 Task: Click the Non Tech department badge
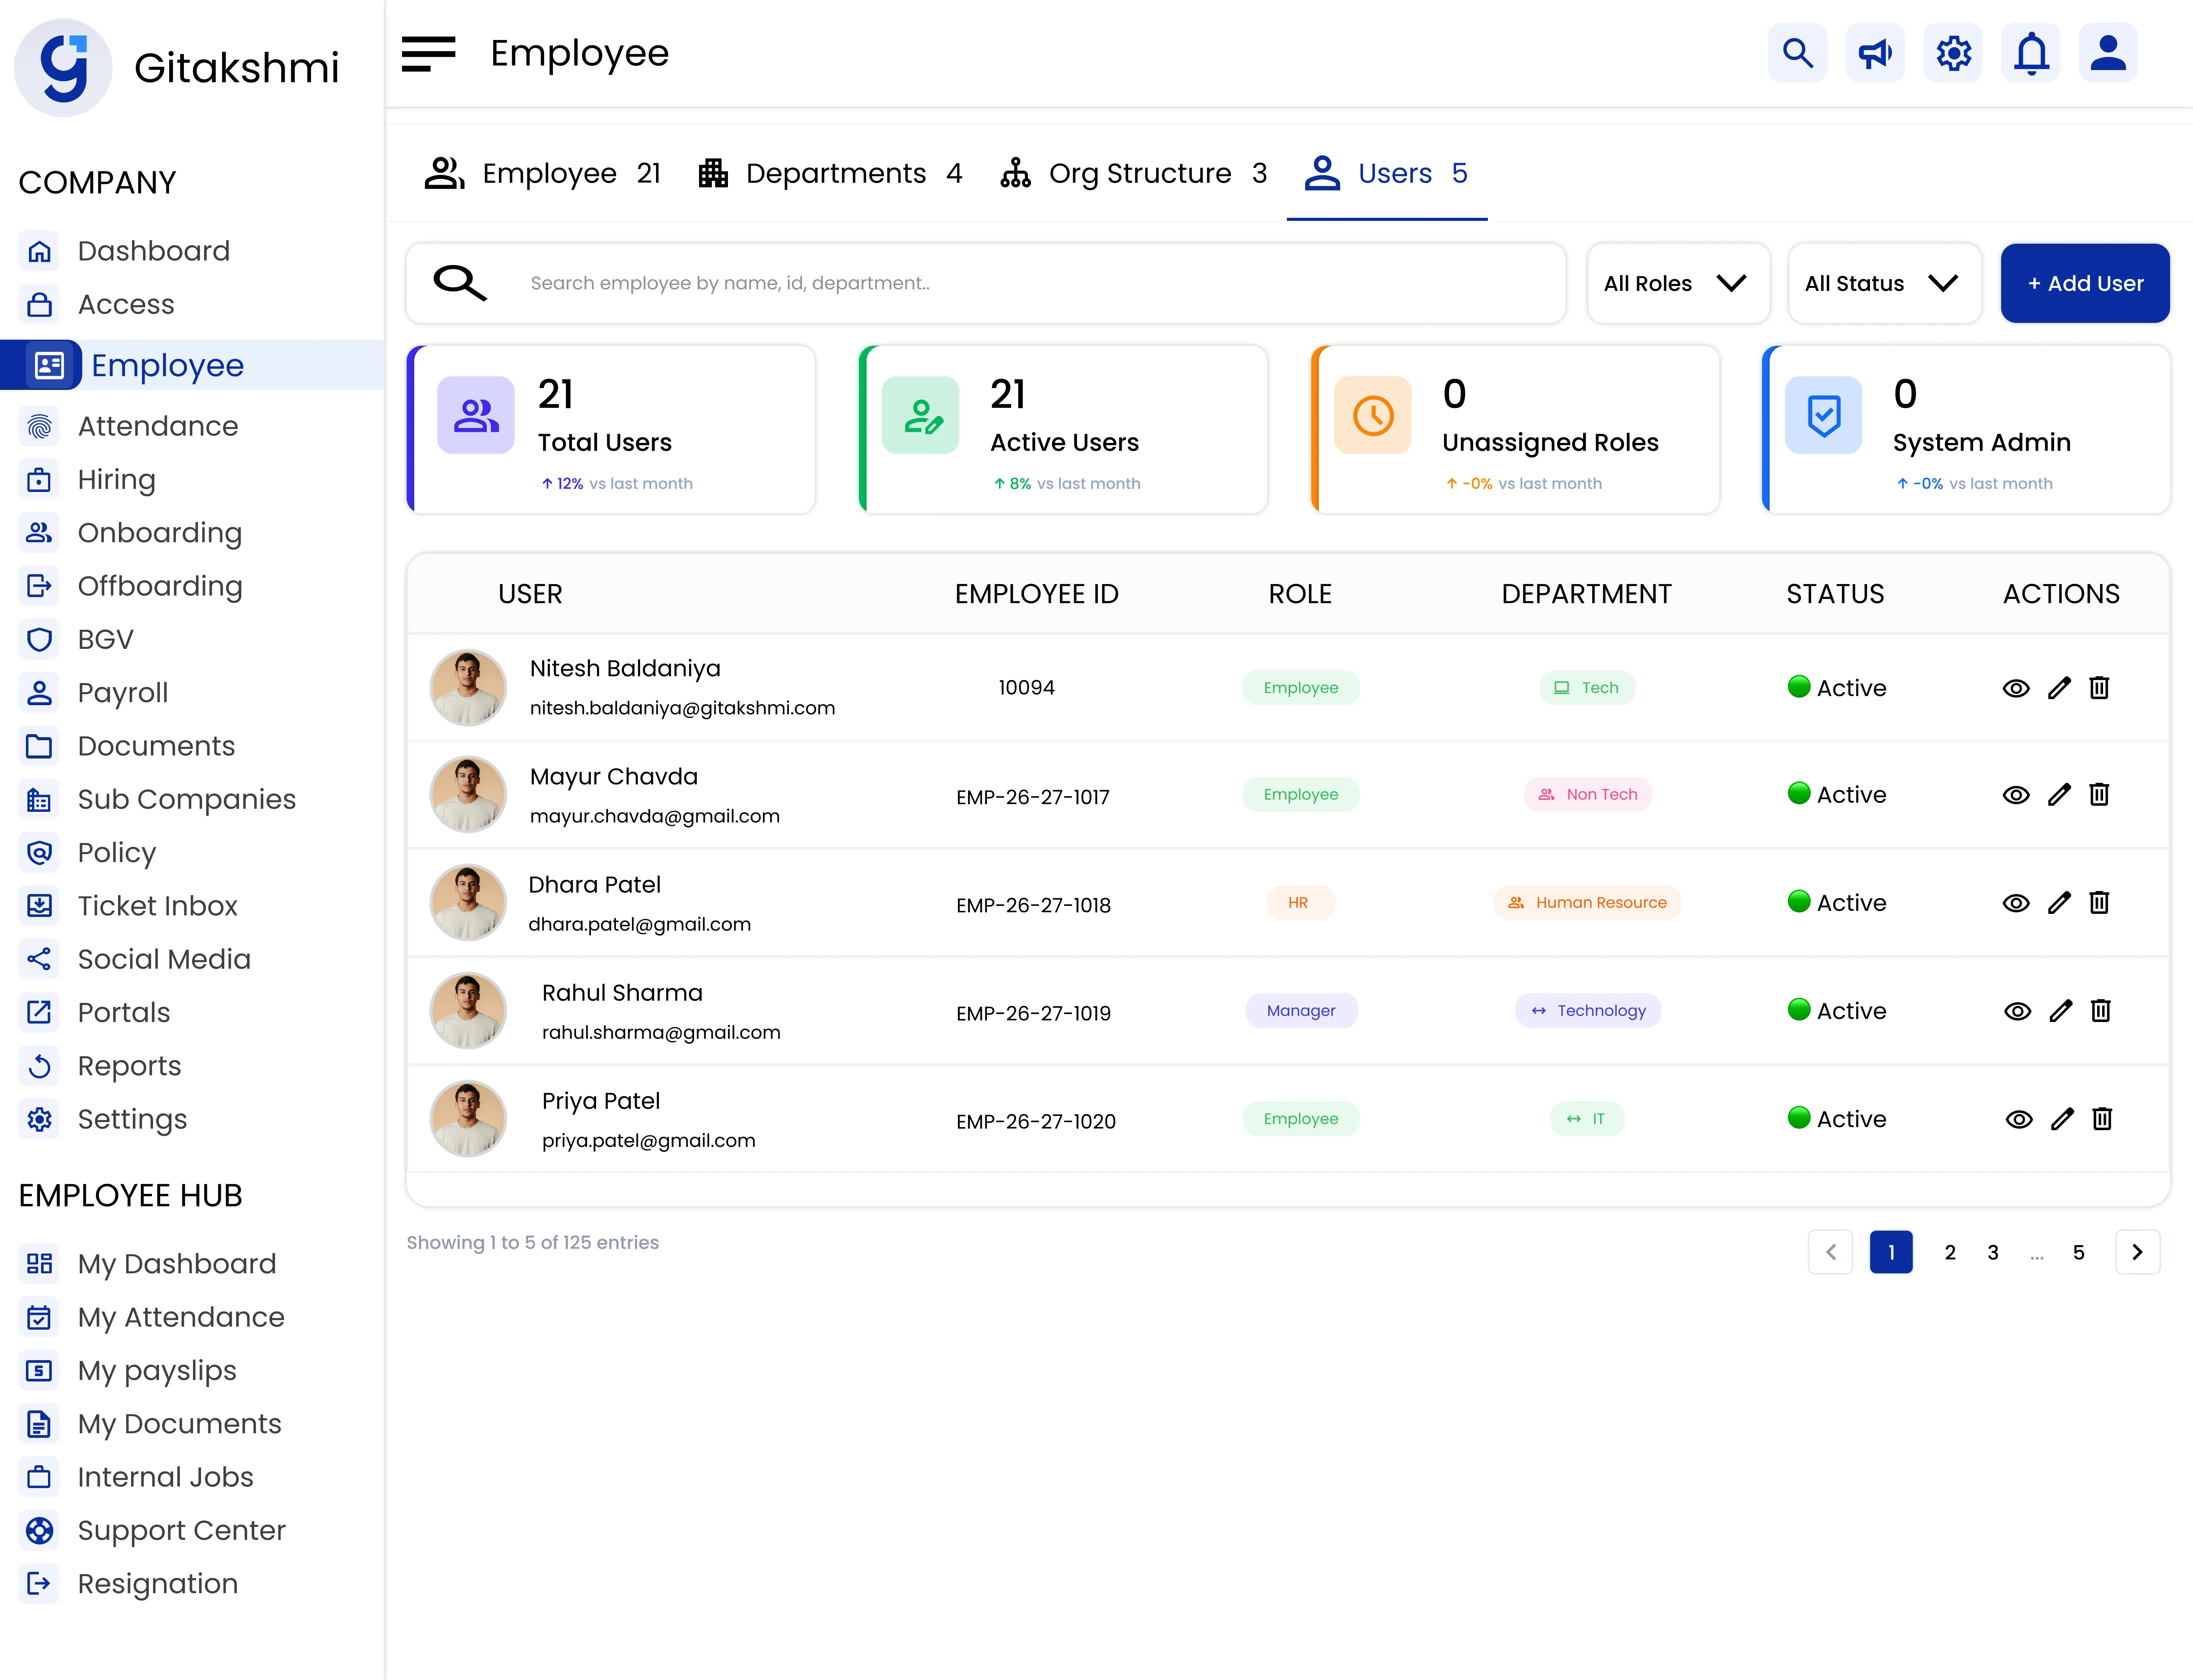click(x=1588, y=795)
